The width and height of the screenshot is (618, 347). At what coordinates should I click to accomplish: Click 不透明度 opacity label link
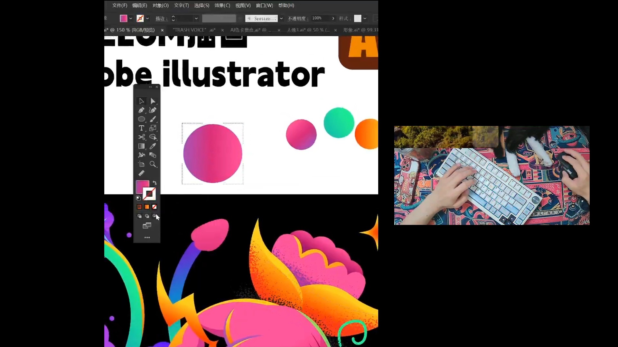tap(298, 19)
